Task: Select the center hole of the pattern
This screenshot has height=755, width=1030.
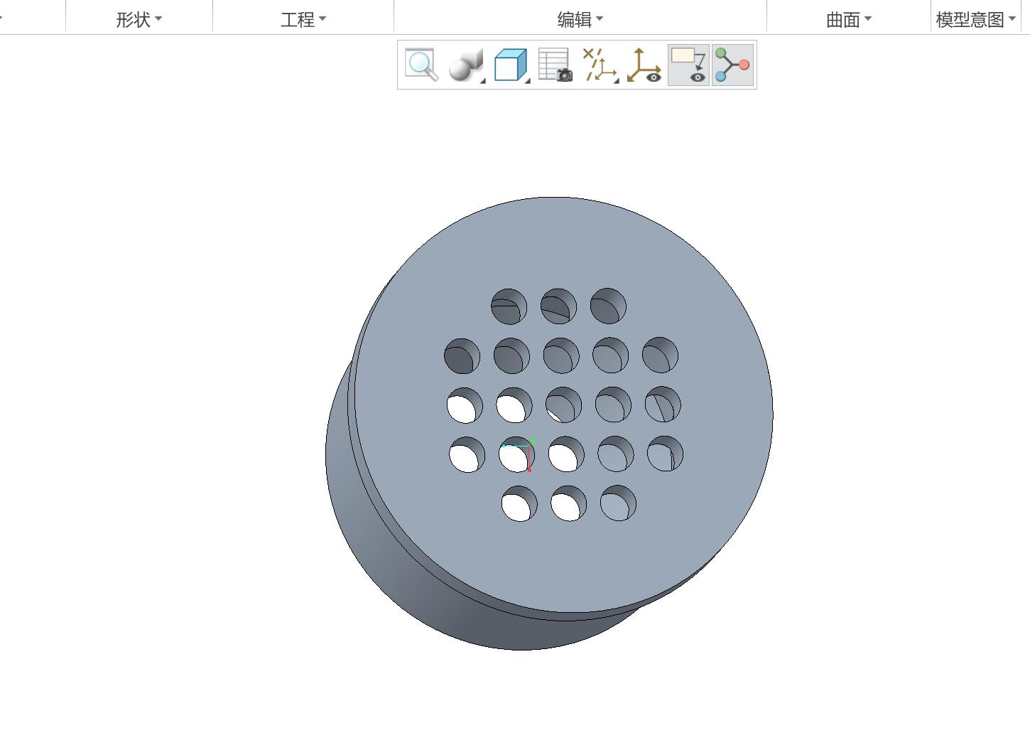Action: coord(563,405)
